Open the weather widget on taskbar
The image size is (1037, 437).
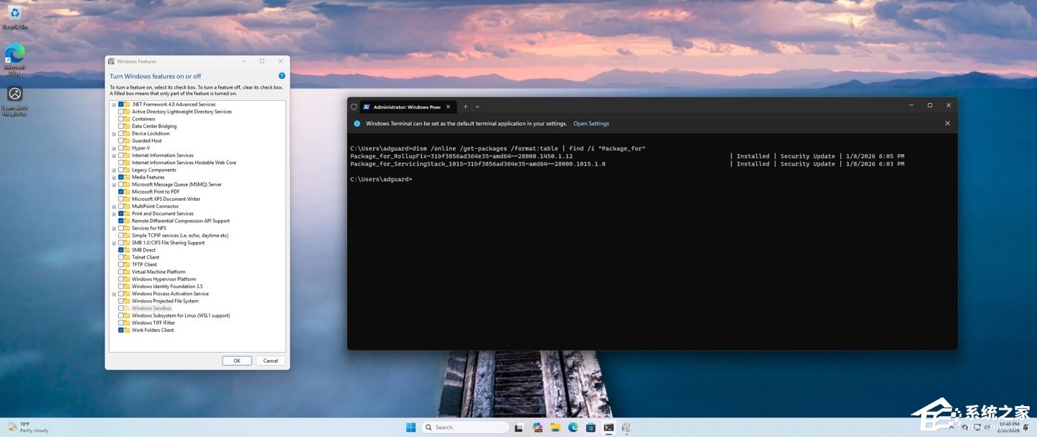pyautogui.click(x=28, y=427)
